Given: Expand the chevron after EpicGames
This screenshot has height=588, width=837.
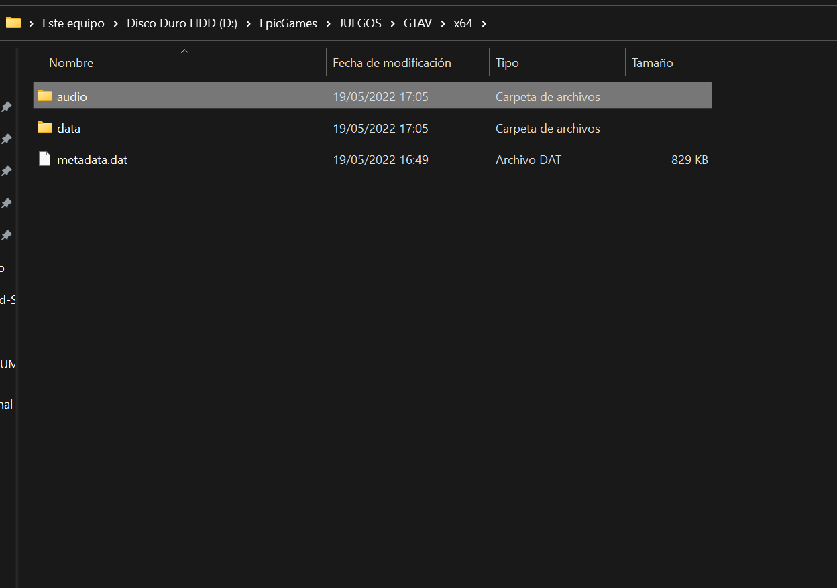Looking at the screenshot, I should (x=329, y=23).
